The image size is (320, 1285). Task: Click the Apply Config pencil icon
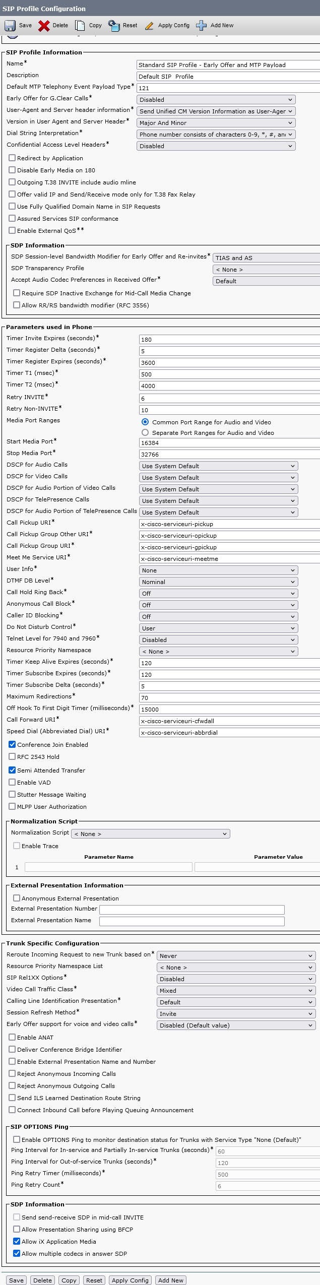click(149, 26)
